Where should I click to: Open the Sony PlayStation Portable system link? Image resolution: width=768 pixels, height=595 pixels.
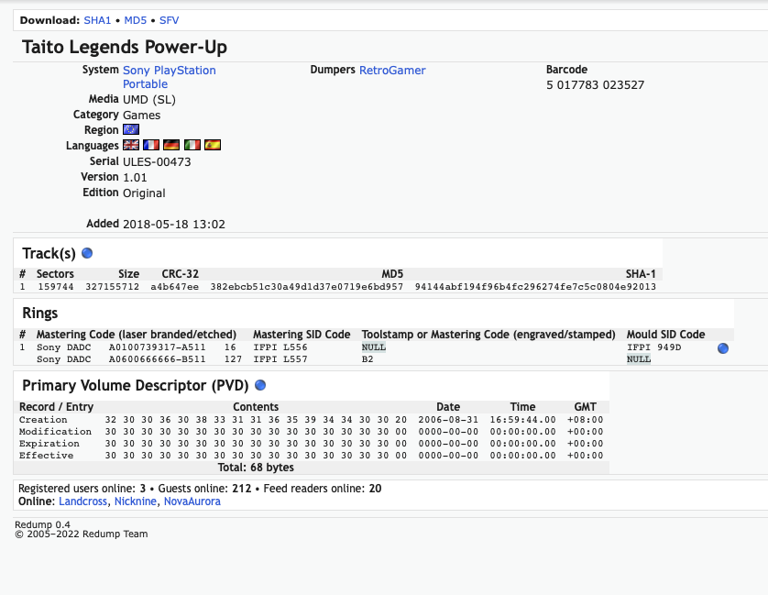tap(169, 77)
